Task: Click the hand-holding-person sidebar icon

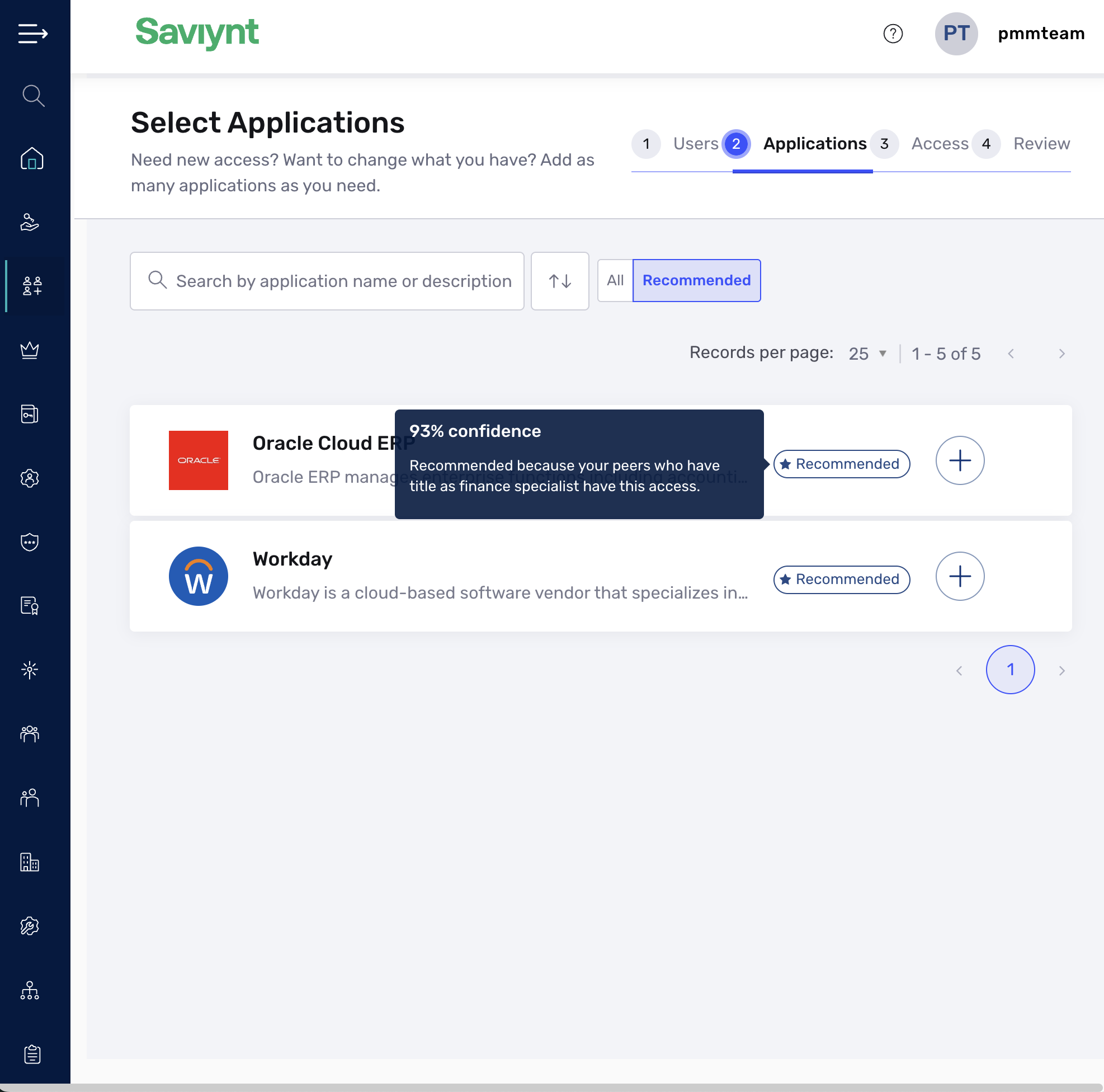Action: 30,222
